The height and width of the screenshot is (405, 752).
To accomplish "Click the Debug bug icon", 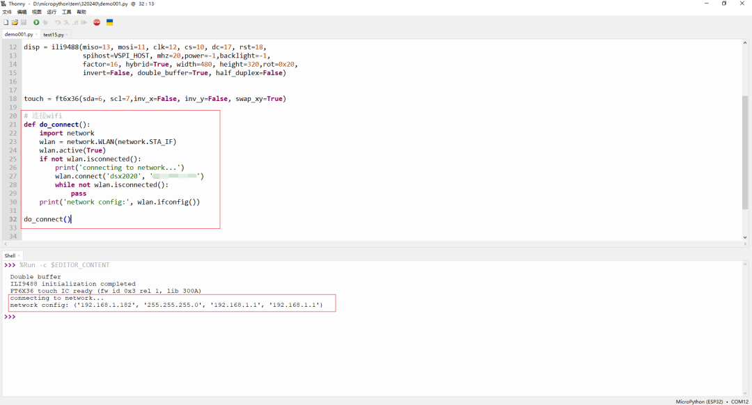I will point(45,22).
